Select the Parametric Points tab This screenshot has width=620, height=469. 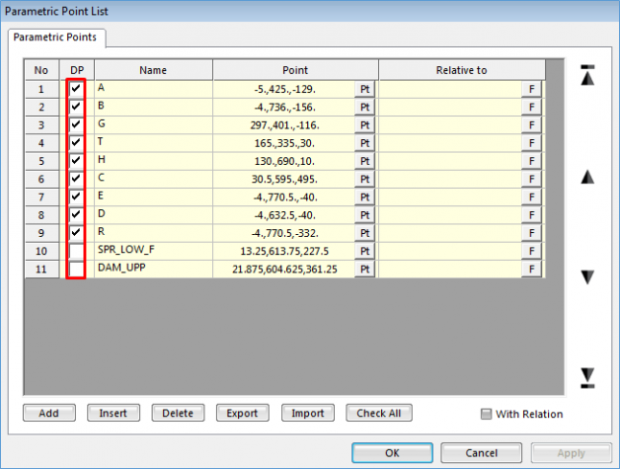[x=55, y=38]
